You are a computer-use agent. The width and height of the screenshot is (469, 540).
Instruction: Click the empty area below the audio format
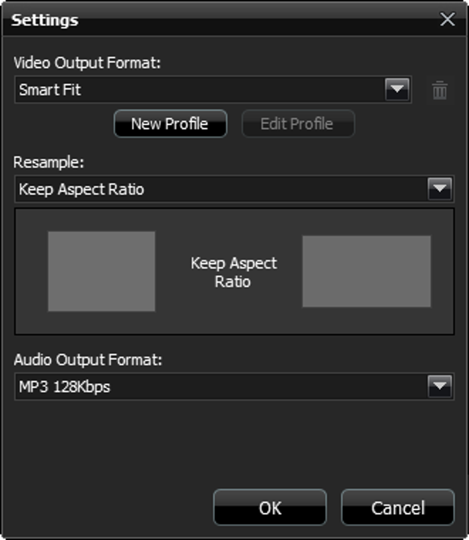click(x=234, y=443)
